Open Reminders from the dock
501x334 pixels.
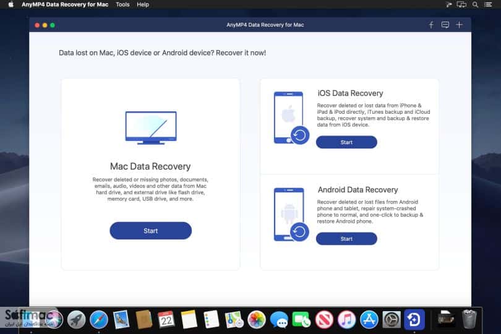tap(211, 319)
